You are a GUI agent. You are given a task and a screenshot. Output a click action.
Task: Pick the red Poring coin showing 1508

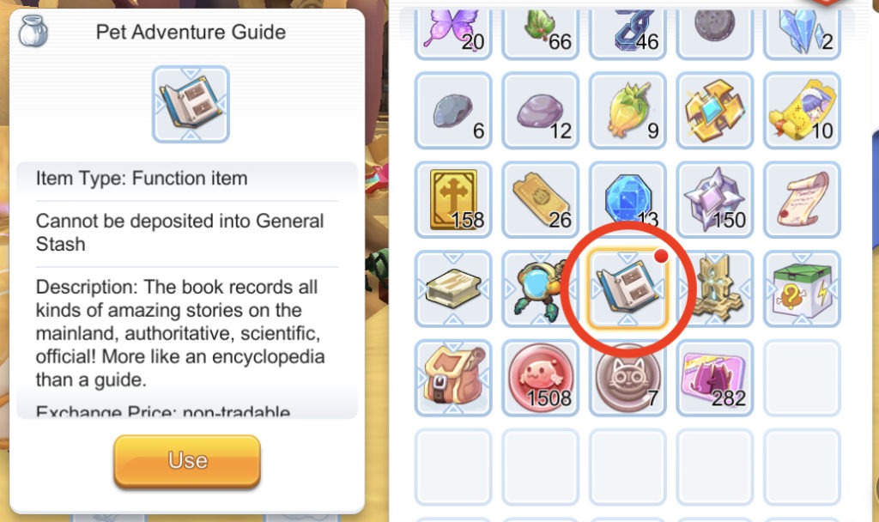541,378
